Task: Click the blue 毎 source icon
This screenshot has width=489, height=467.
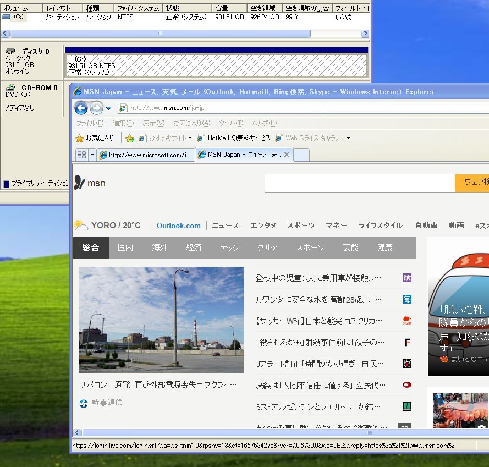Action: pos(407,299)
